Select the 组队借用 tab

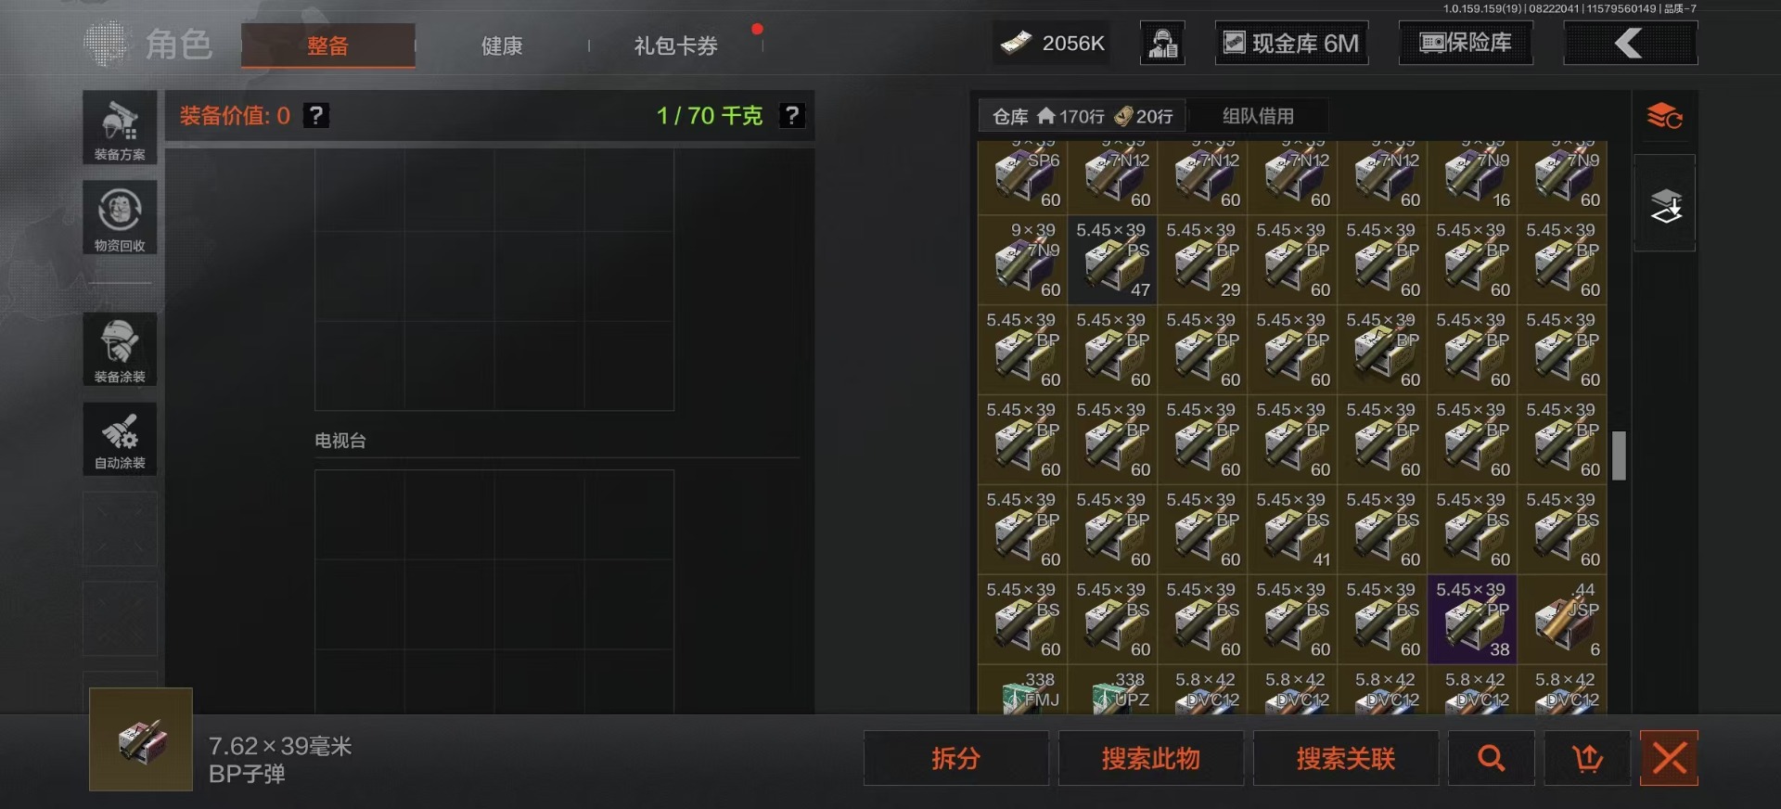1258,116
